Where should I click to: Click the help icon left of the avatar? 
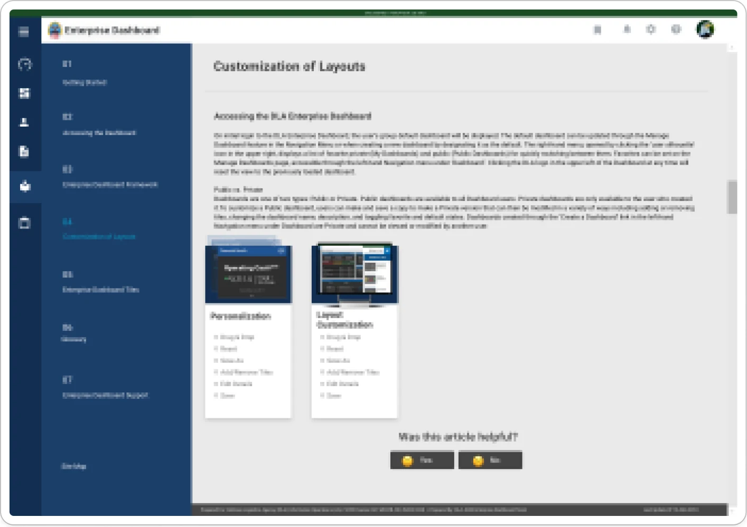676,30
